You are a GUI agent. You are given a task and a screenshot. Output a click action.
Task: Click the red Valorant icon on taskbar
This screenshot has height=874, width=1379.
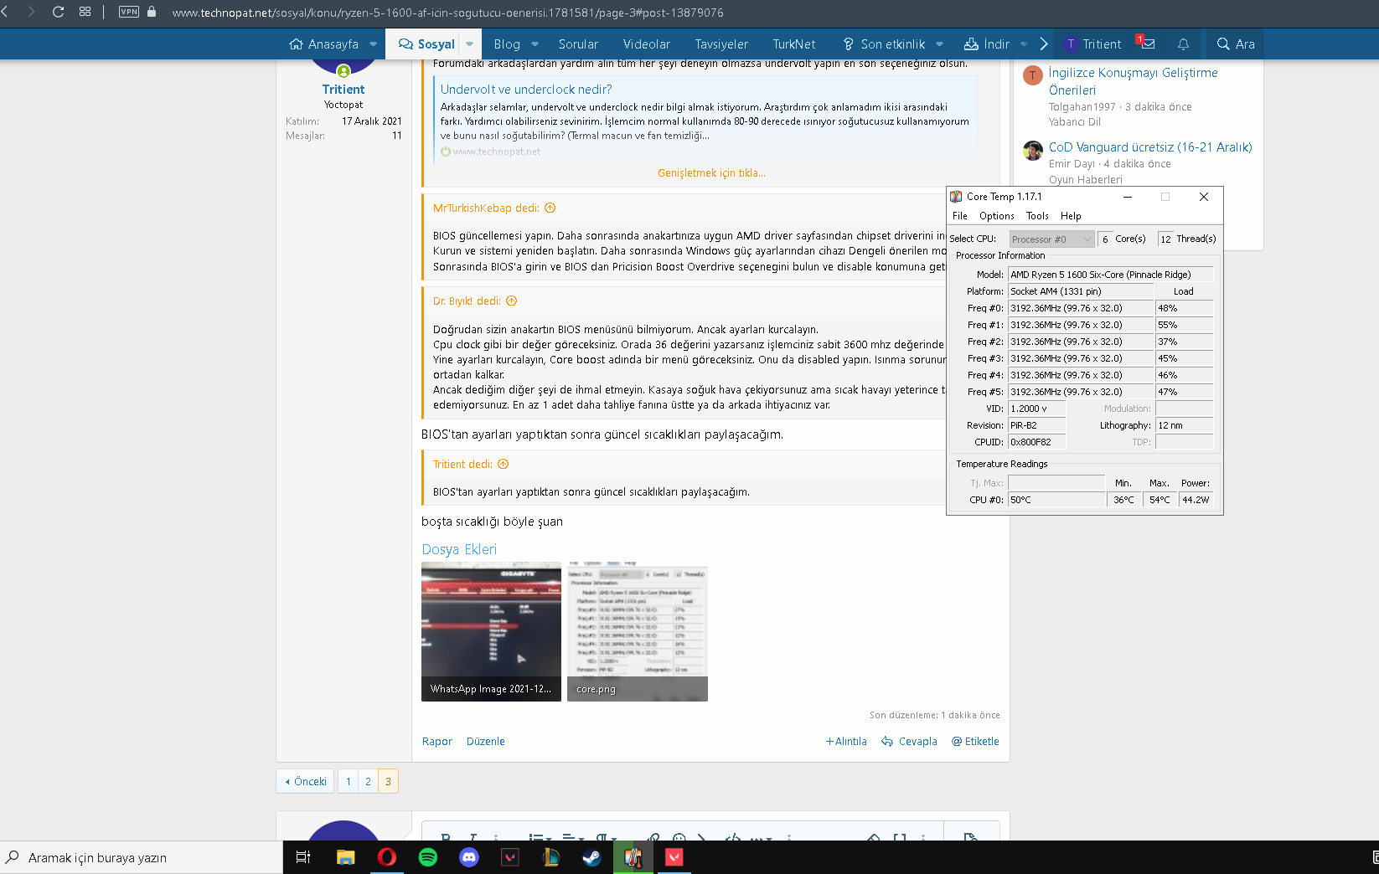[x=674, y=857]
